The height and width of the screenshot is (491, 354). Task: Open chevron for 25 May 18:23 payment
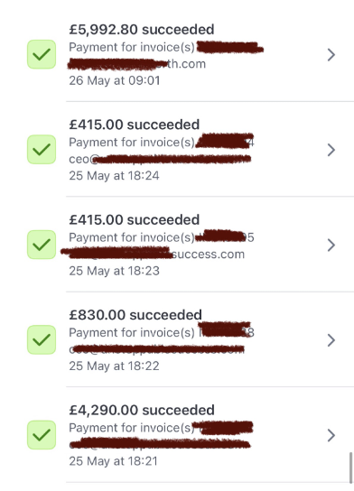pyautogui.click(x=331, y=245)
